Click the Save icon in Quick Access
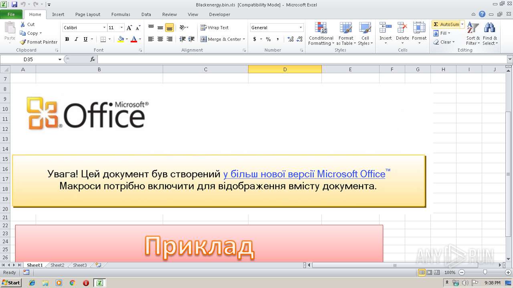Image resolution: width=513 pixels, height=288 pixels. point(14,4)
